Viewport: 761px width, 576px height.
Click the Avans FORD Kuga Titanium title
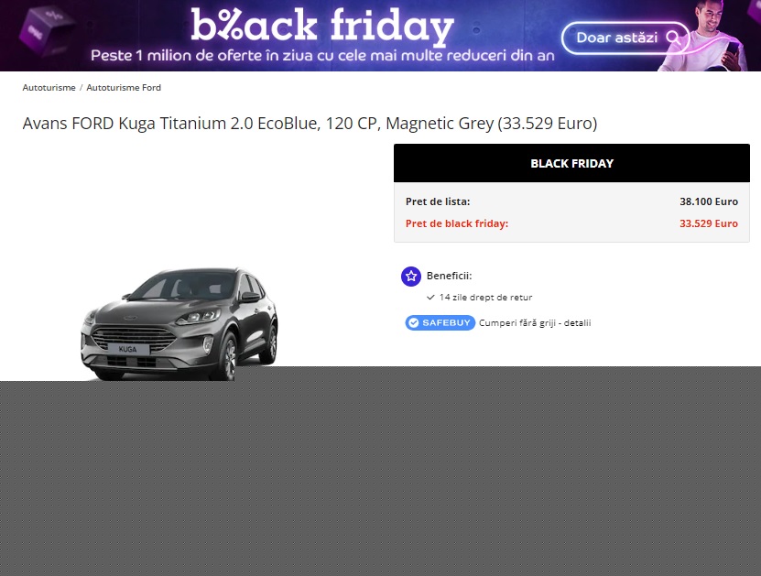pos(310,124)
